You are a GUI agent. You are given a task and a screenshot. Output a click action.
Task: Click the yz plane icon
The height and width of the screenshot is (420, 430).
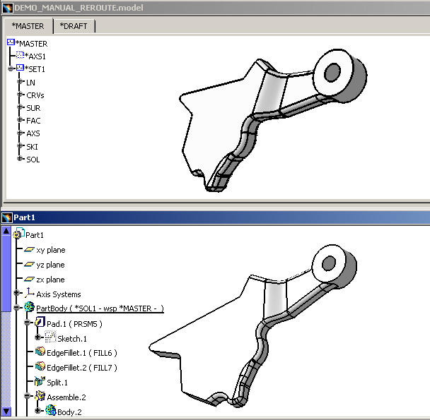29,264
